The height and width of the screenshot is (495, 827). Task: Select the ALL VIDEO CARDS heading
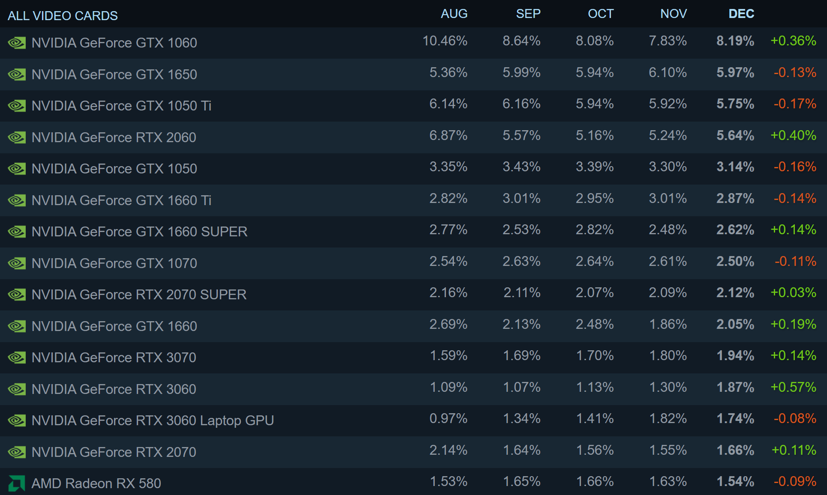63,16
